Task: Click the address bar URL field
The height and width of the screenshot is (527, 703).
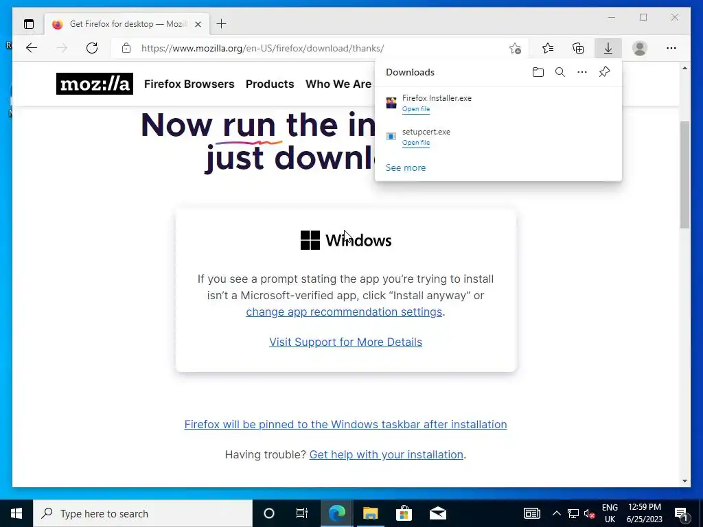Action: pyautogui.click(x=320, y=48)
